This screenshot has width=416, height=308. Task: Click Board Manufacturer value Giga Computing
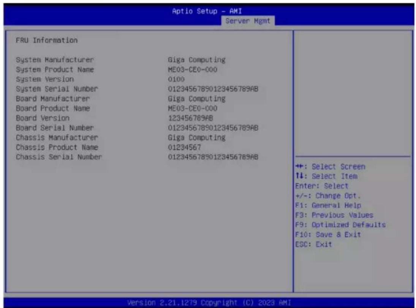point(196,99)
